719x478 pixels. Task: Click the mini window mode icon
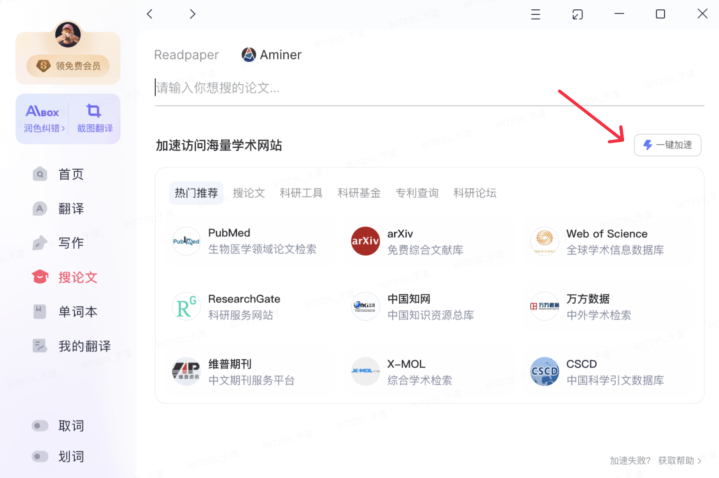(x=577, y=14)
